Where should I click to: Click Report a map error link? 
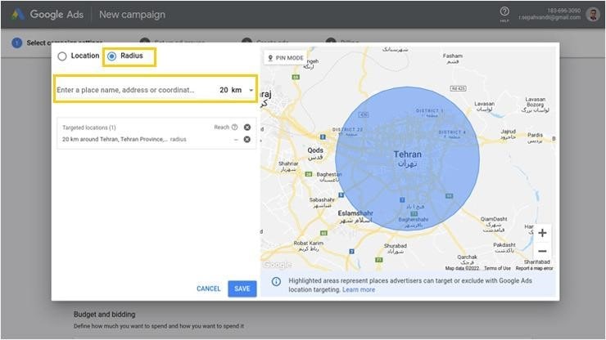(534, 268)
